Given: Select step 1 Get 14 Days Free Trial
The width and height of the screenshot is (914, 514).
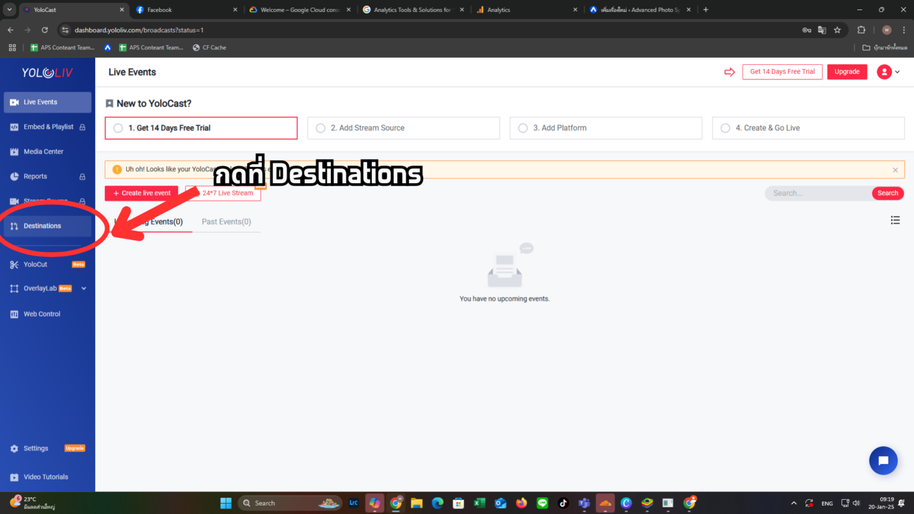Looking at the screenshot, I should click(201, 128).
